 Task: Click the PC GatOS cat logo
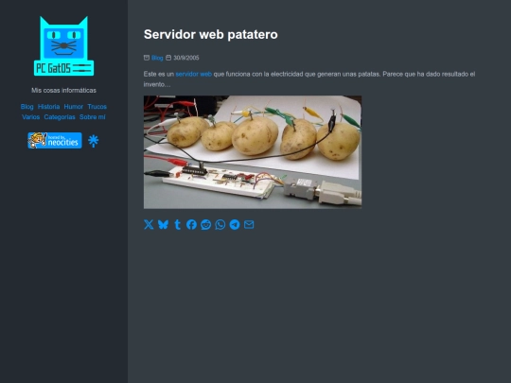point(64,46)
